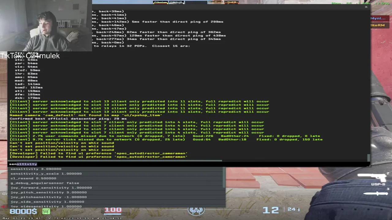
Task: Click the 'atl: 159ms' relay ping entry
Action: tap(27, 91)
